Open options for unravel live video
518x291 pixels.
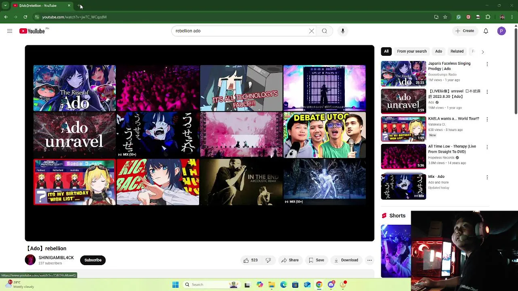(487, 92)
